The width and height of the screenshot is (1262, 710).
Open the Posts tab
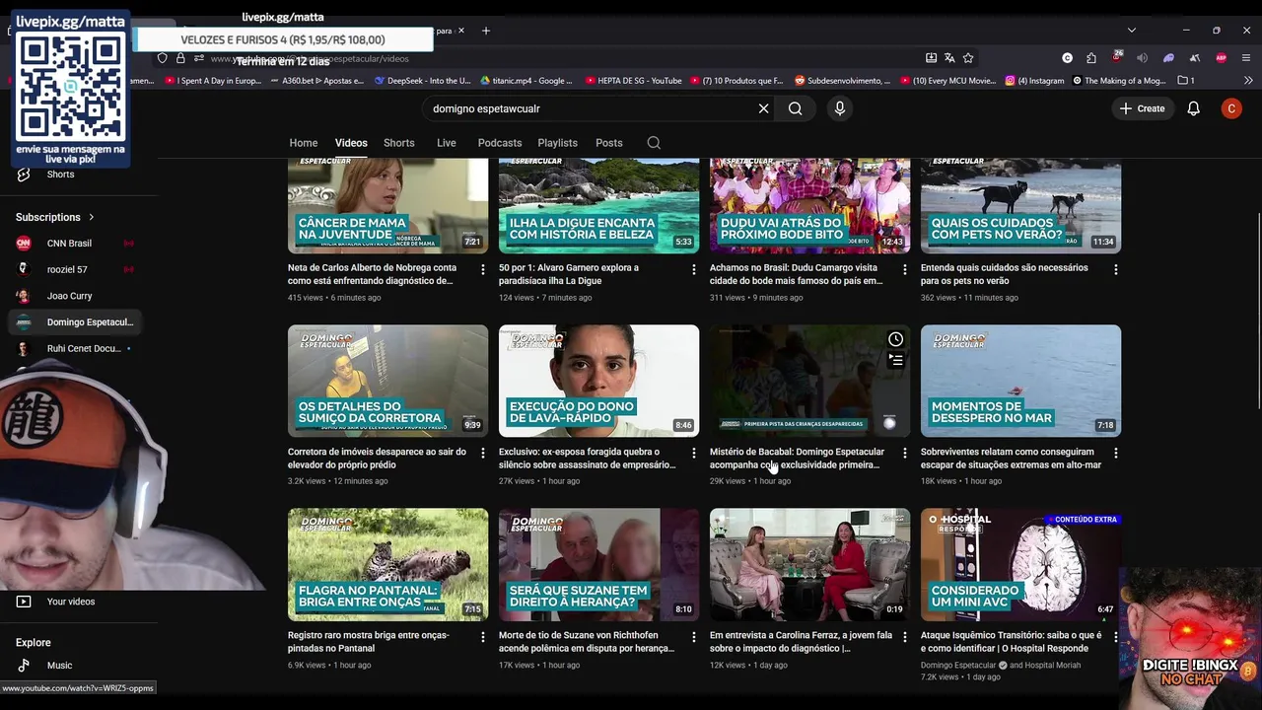tap(609, 143)
